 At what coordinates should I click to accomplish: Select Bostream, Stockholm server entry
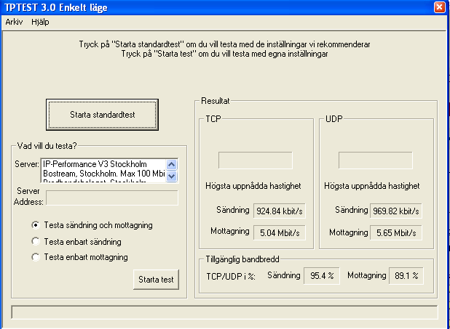coord(103,174)
